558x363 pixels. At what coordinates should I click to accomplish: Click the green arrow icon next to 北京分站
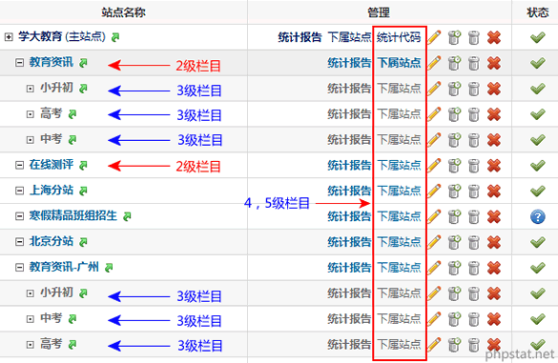coord(83,242)
